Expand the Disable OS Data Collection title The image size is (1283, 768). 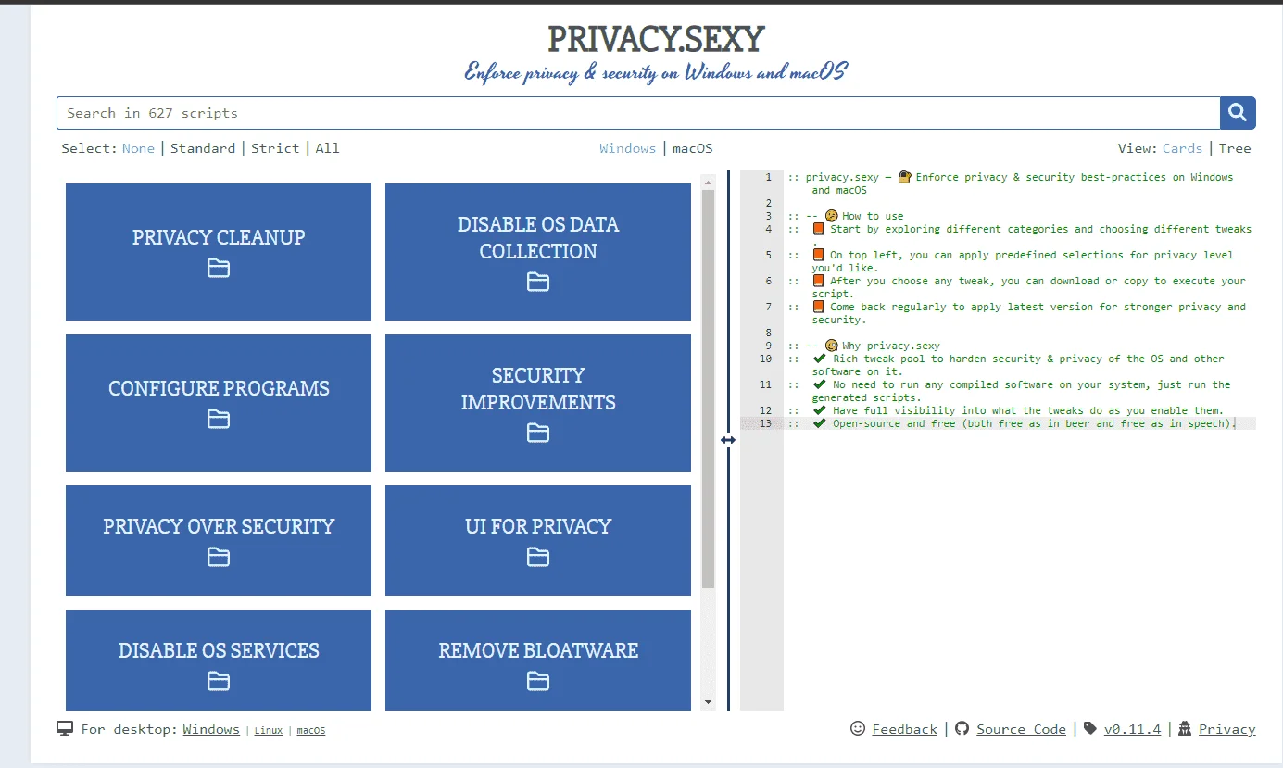tap(538, 238)
